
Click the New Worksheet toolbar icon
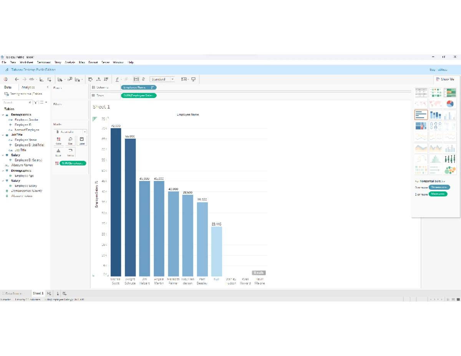point(60,79)
